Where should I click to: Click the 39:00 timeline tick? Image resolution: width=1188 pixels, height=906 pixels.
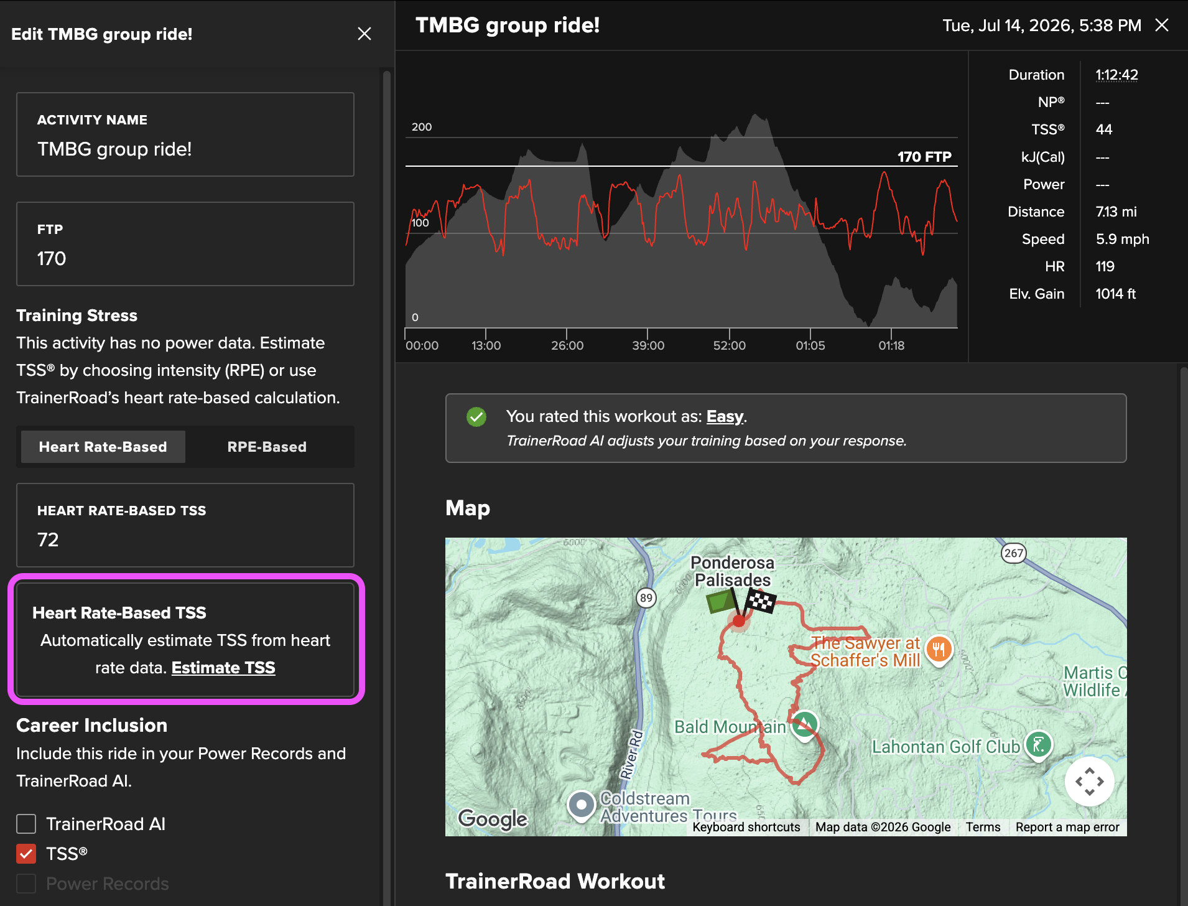pyautogui.click(x=648, y=345)
